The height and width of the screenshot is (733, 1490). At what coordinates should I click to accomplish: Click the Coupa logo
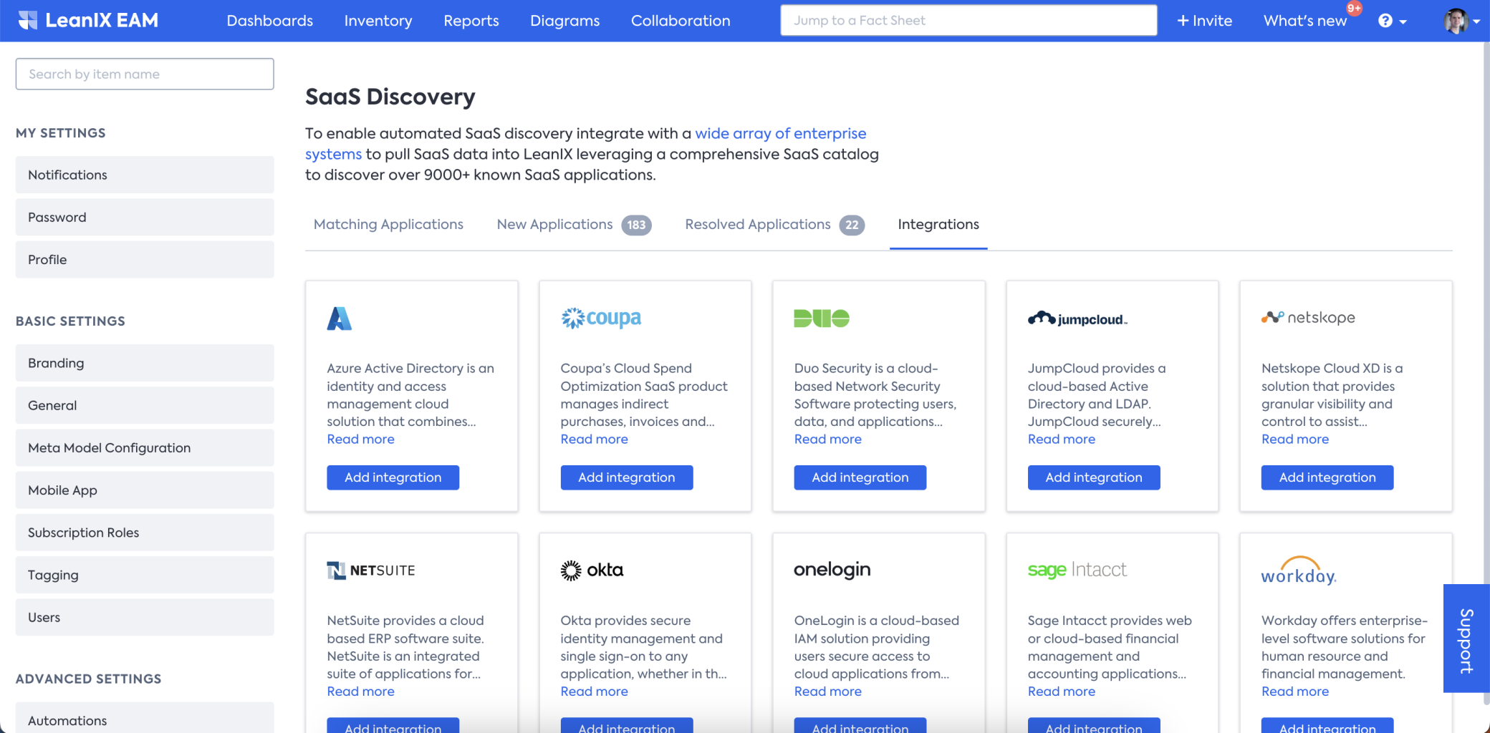point(601,318)
